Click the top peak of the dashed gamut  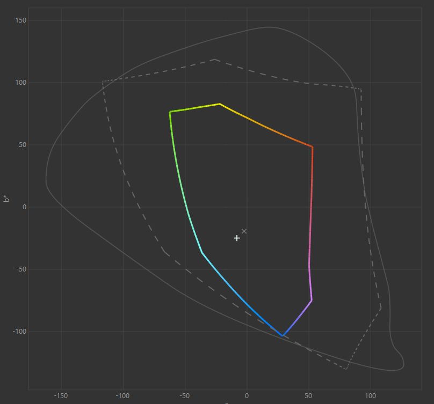(x=215, y=60)
